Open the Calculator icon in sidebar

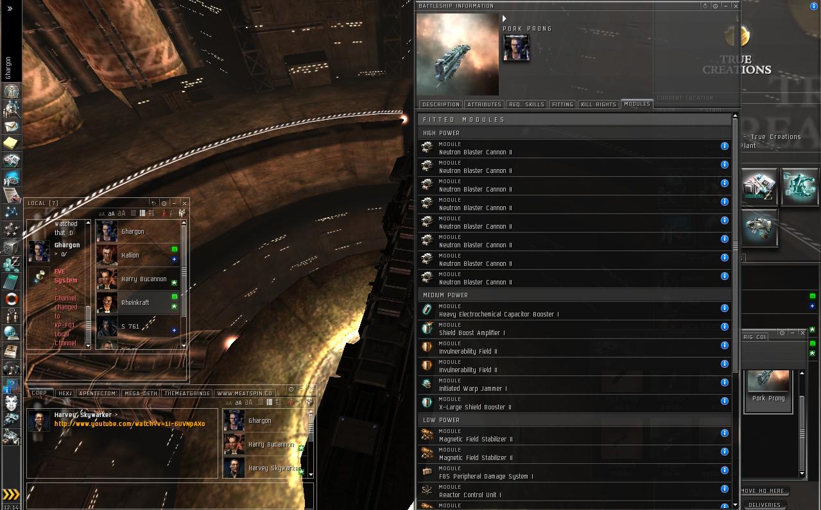pos(11,281)
